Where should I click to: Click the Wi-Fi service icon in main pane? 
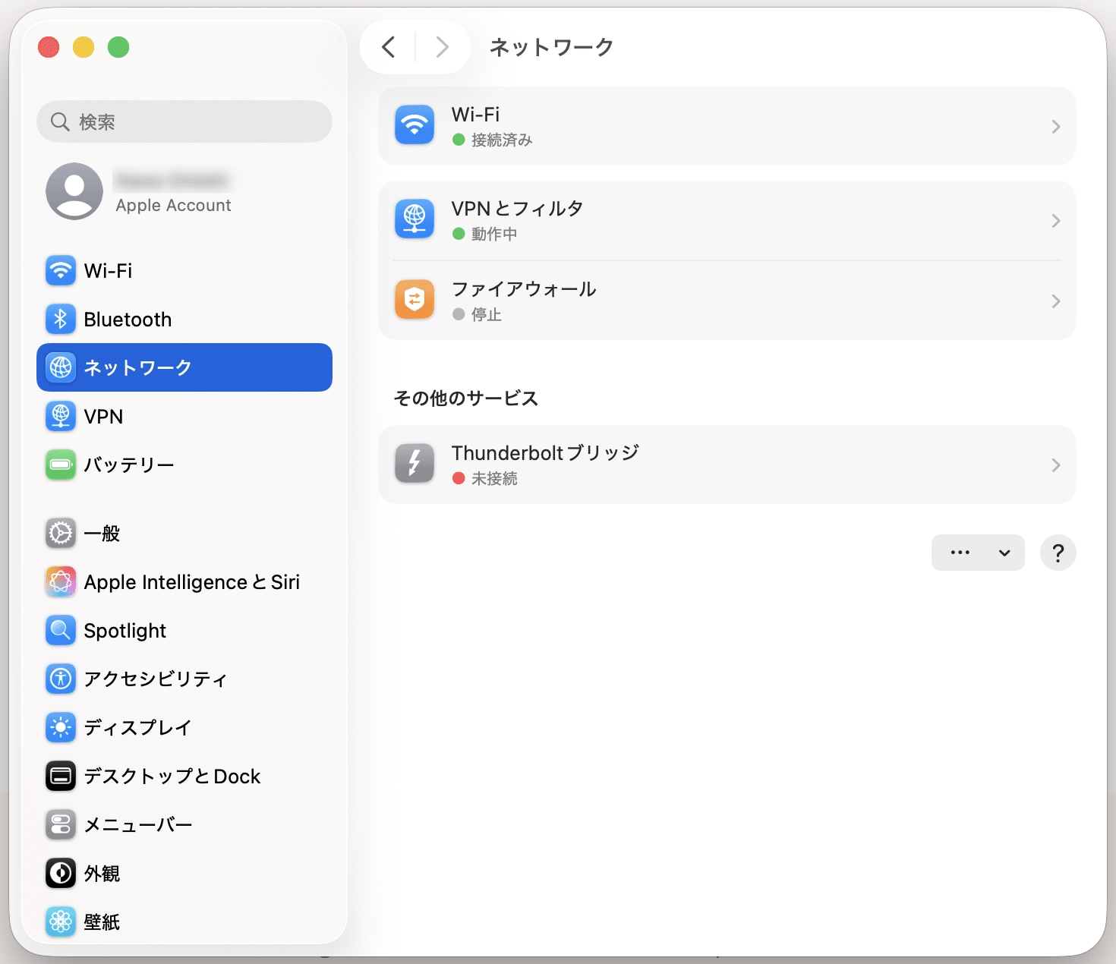point(415,125)
